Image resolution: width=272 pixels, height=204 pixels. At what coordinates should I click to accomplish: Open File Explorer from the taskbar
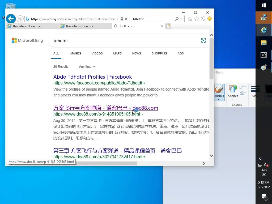coord(264,42)
